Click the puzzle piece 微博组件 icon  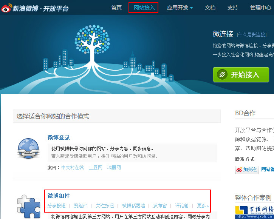point(28,206)
